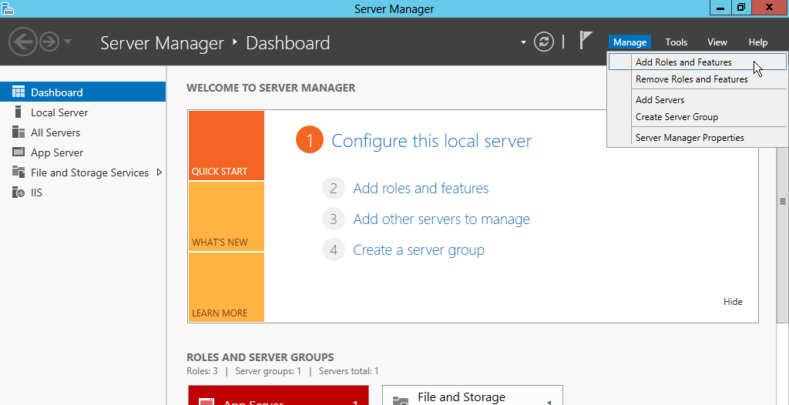Click Add other servers to manage
Image resolution: width=789 pixels, height=405 pixels.
[x=442, y=219]
